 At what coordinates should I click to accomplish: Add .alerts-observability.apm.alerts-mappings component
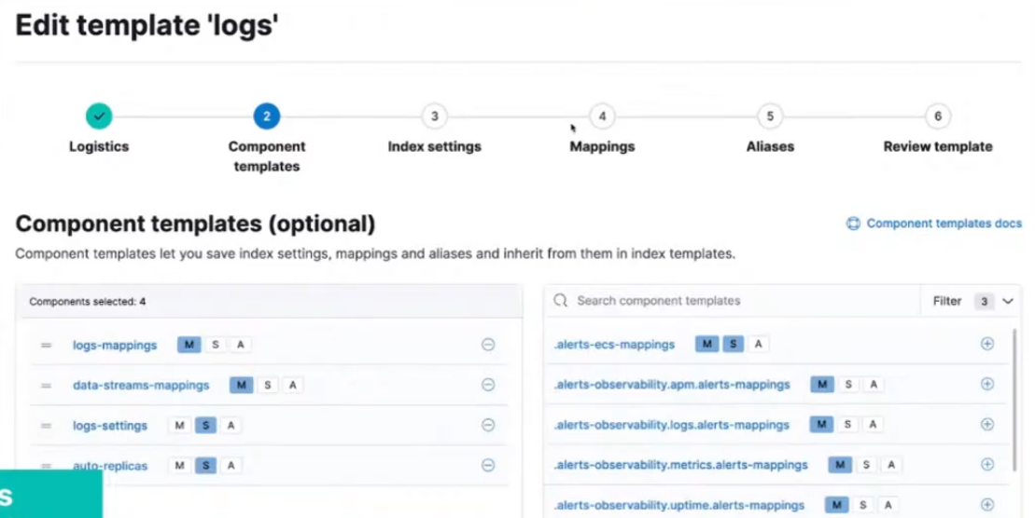pyautogui.click(x=987, y=384)
